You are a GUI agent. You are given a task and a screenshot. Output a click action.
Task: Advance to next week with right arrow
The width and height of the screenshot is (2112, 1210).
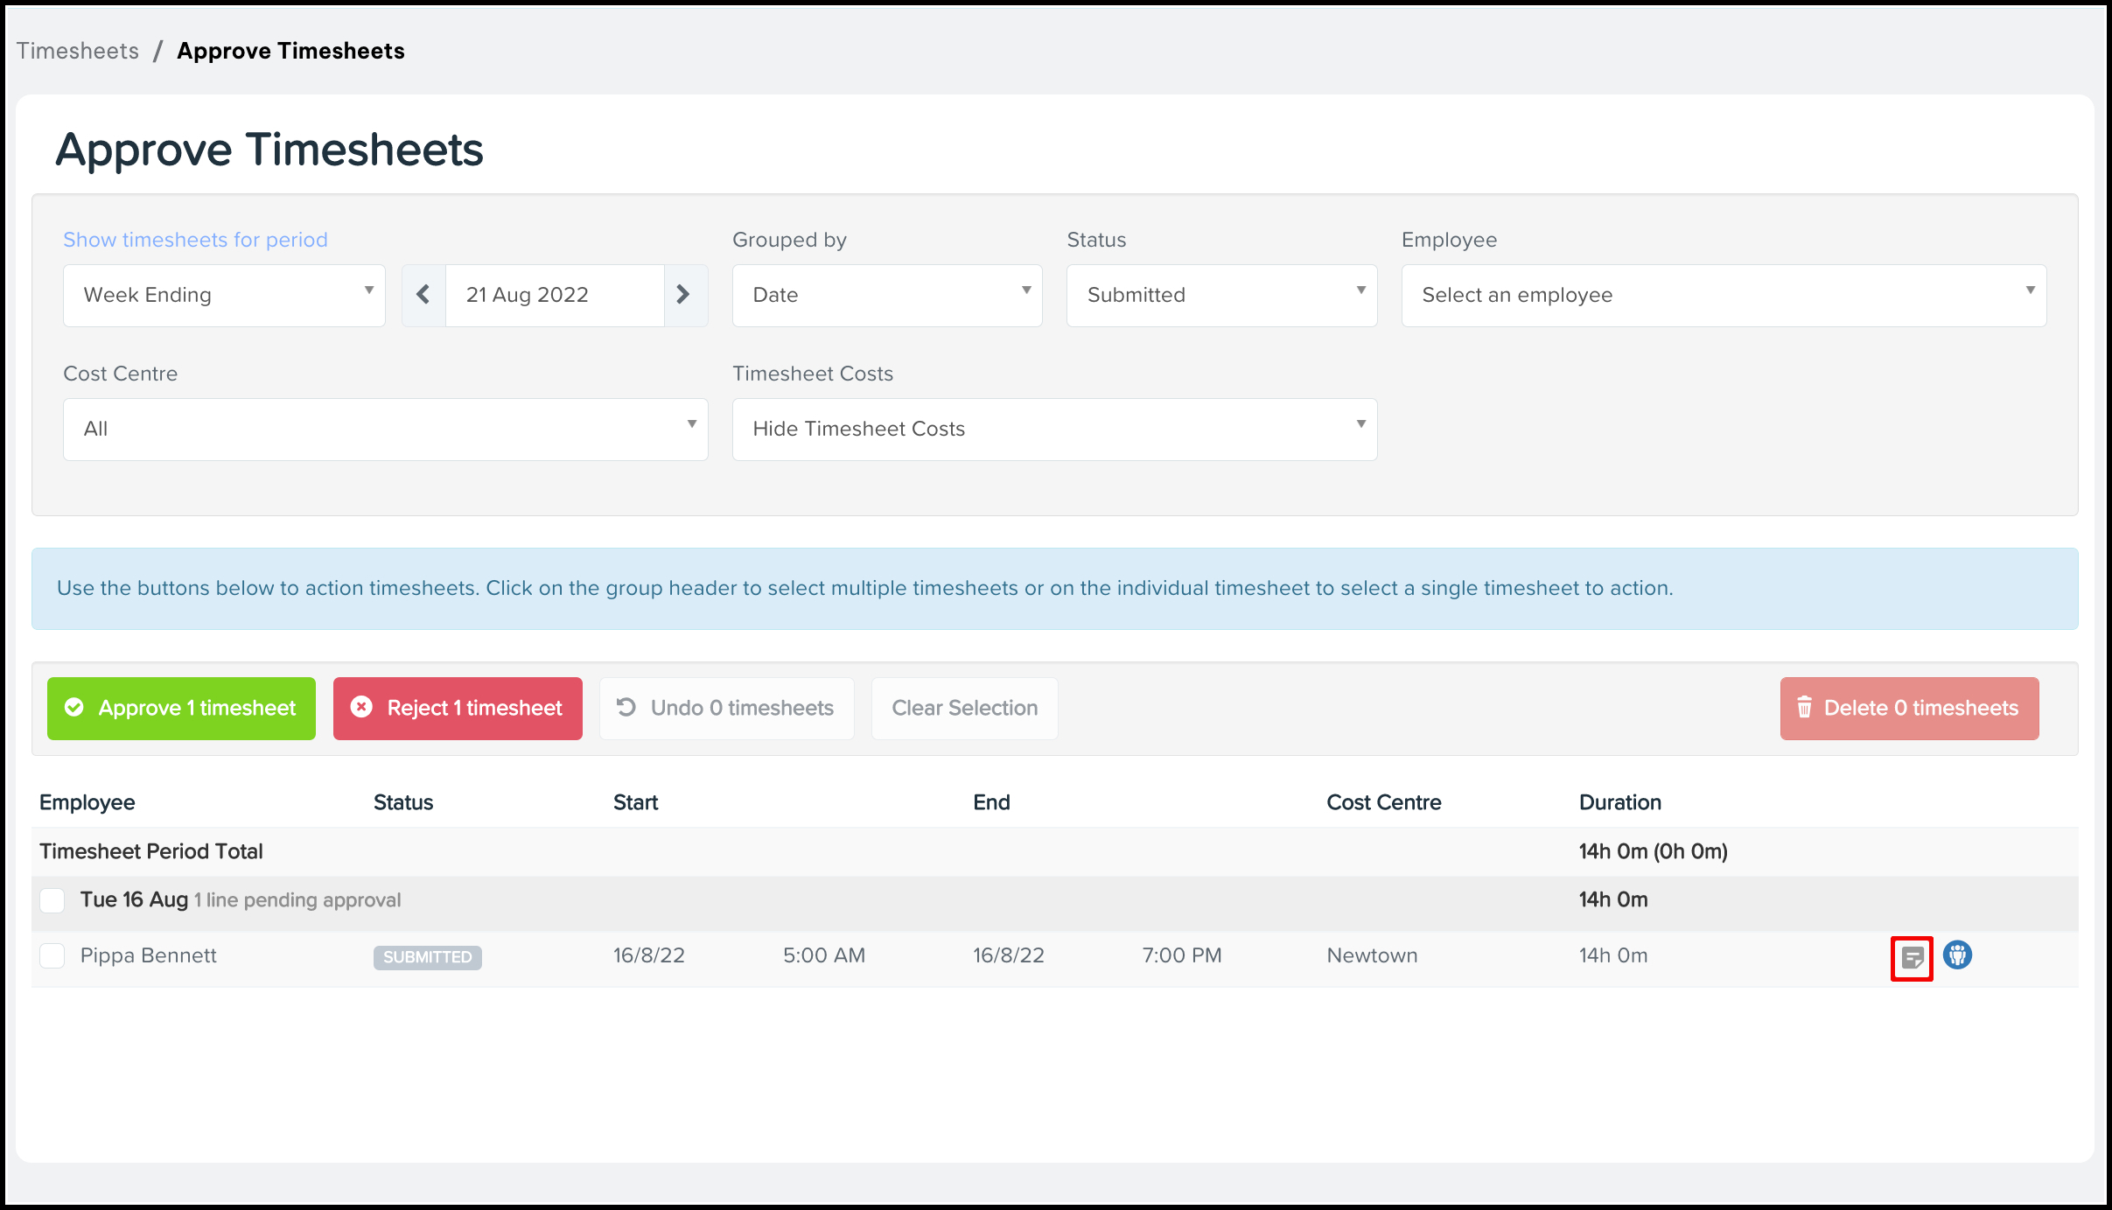click(x=684, y=295)
